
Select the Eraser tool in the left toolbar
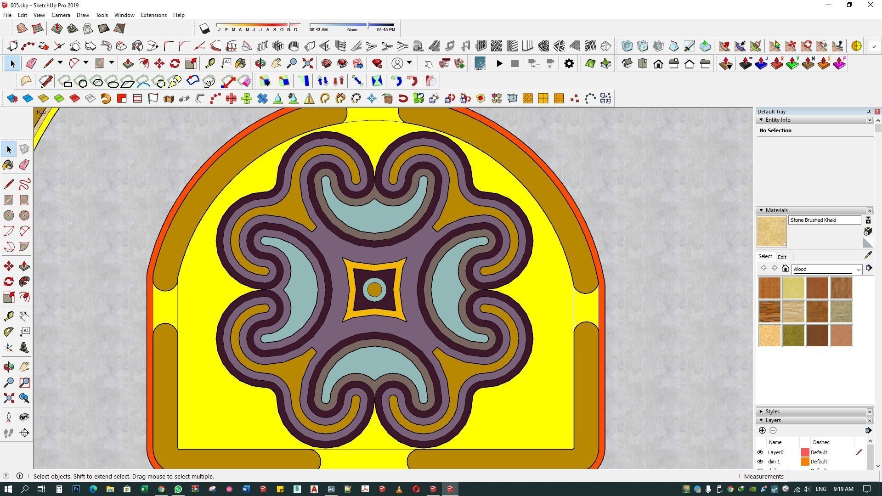24,165
